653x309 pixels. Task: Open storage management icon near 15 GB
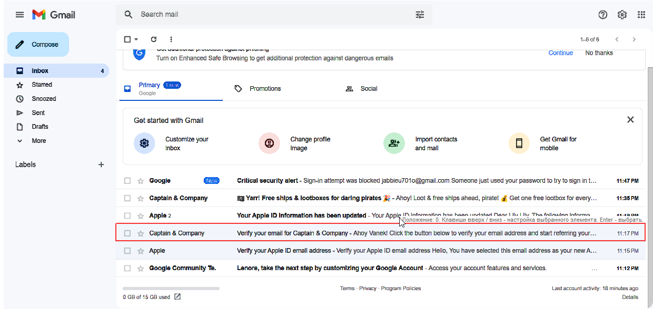point(177,297)
